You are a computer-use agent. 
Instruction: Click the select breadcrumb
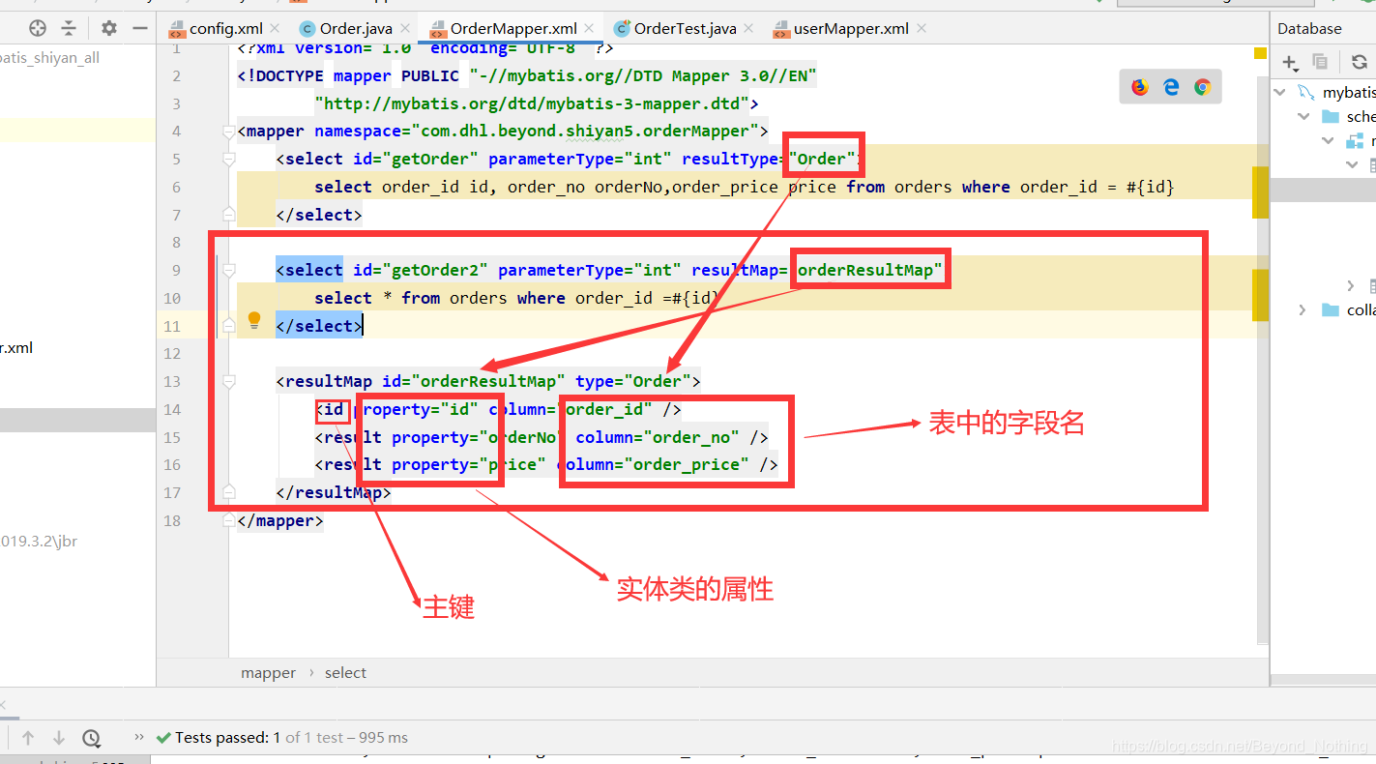click(345, 672)
